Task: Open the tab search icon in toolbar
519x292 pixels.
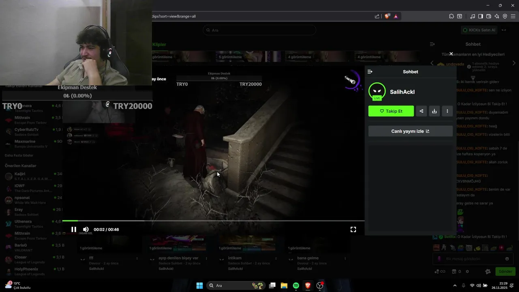Action: pos(459,16)
